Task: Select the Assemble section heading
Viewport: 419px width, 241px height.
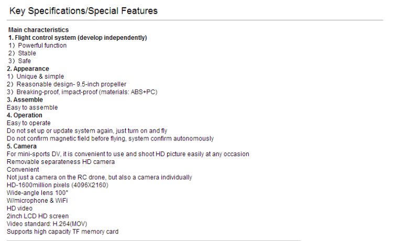Action: (25, 100)
